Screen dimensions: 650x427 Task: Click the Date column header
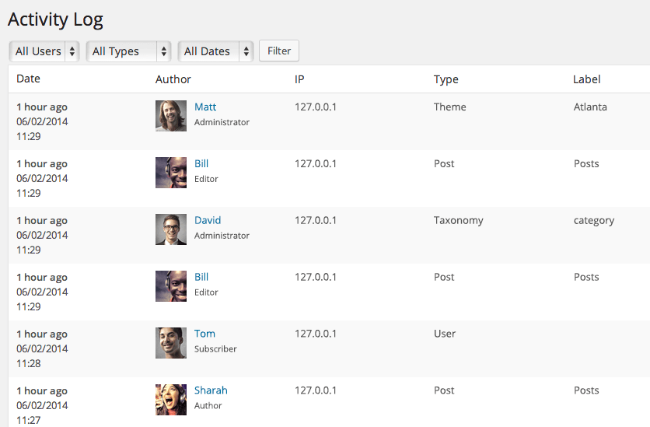point(28,79)
